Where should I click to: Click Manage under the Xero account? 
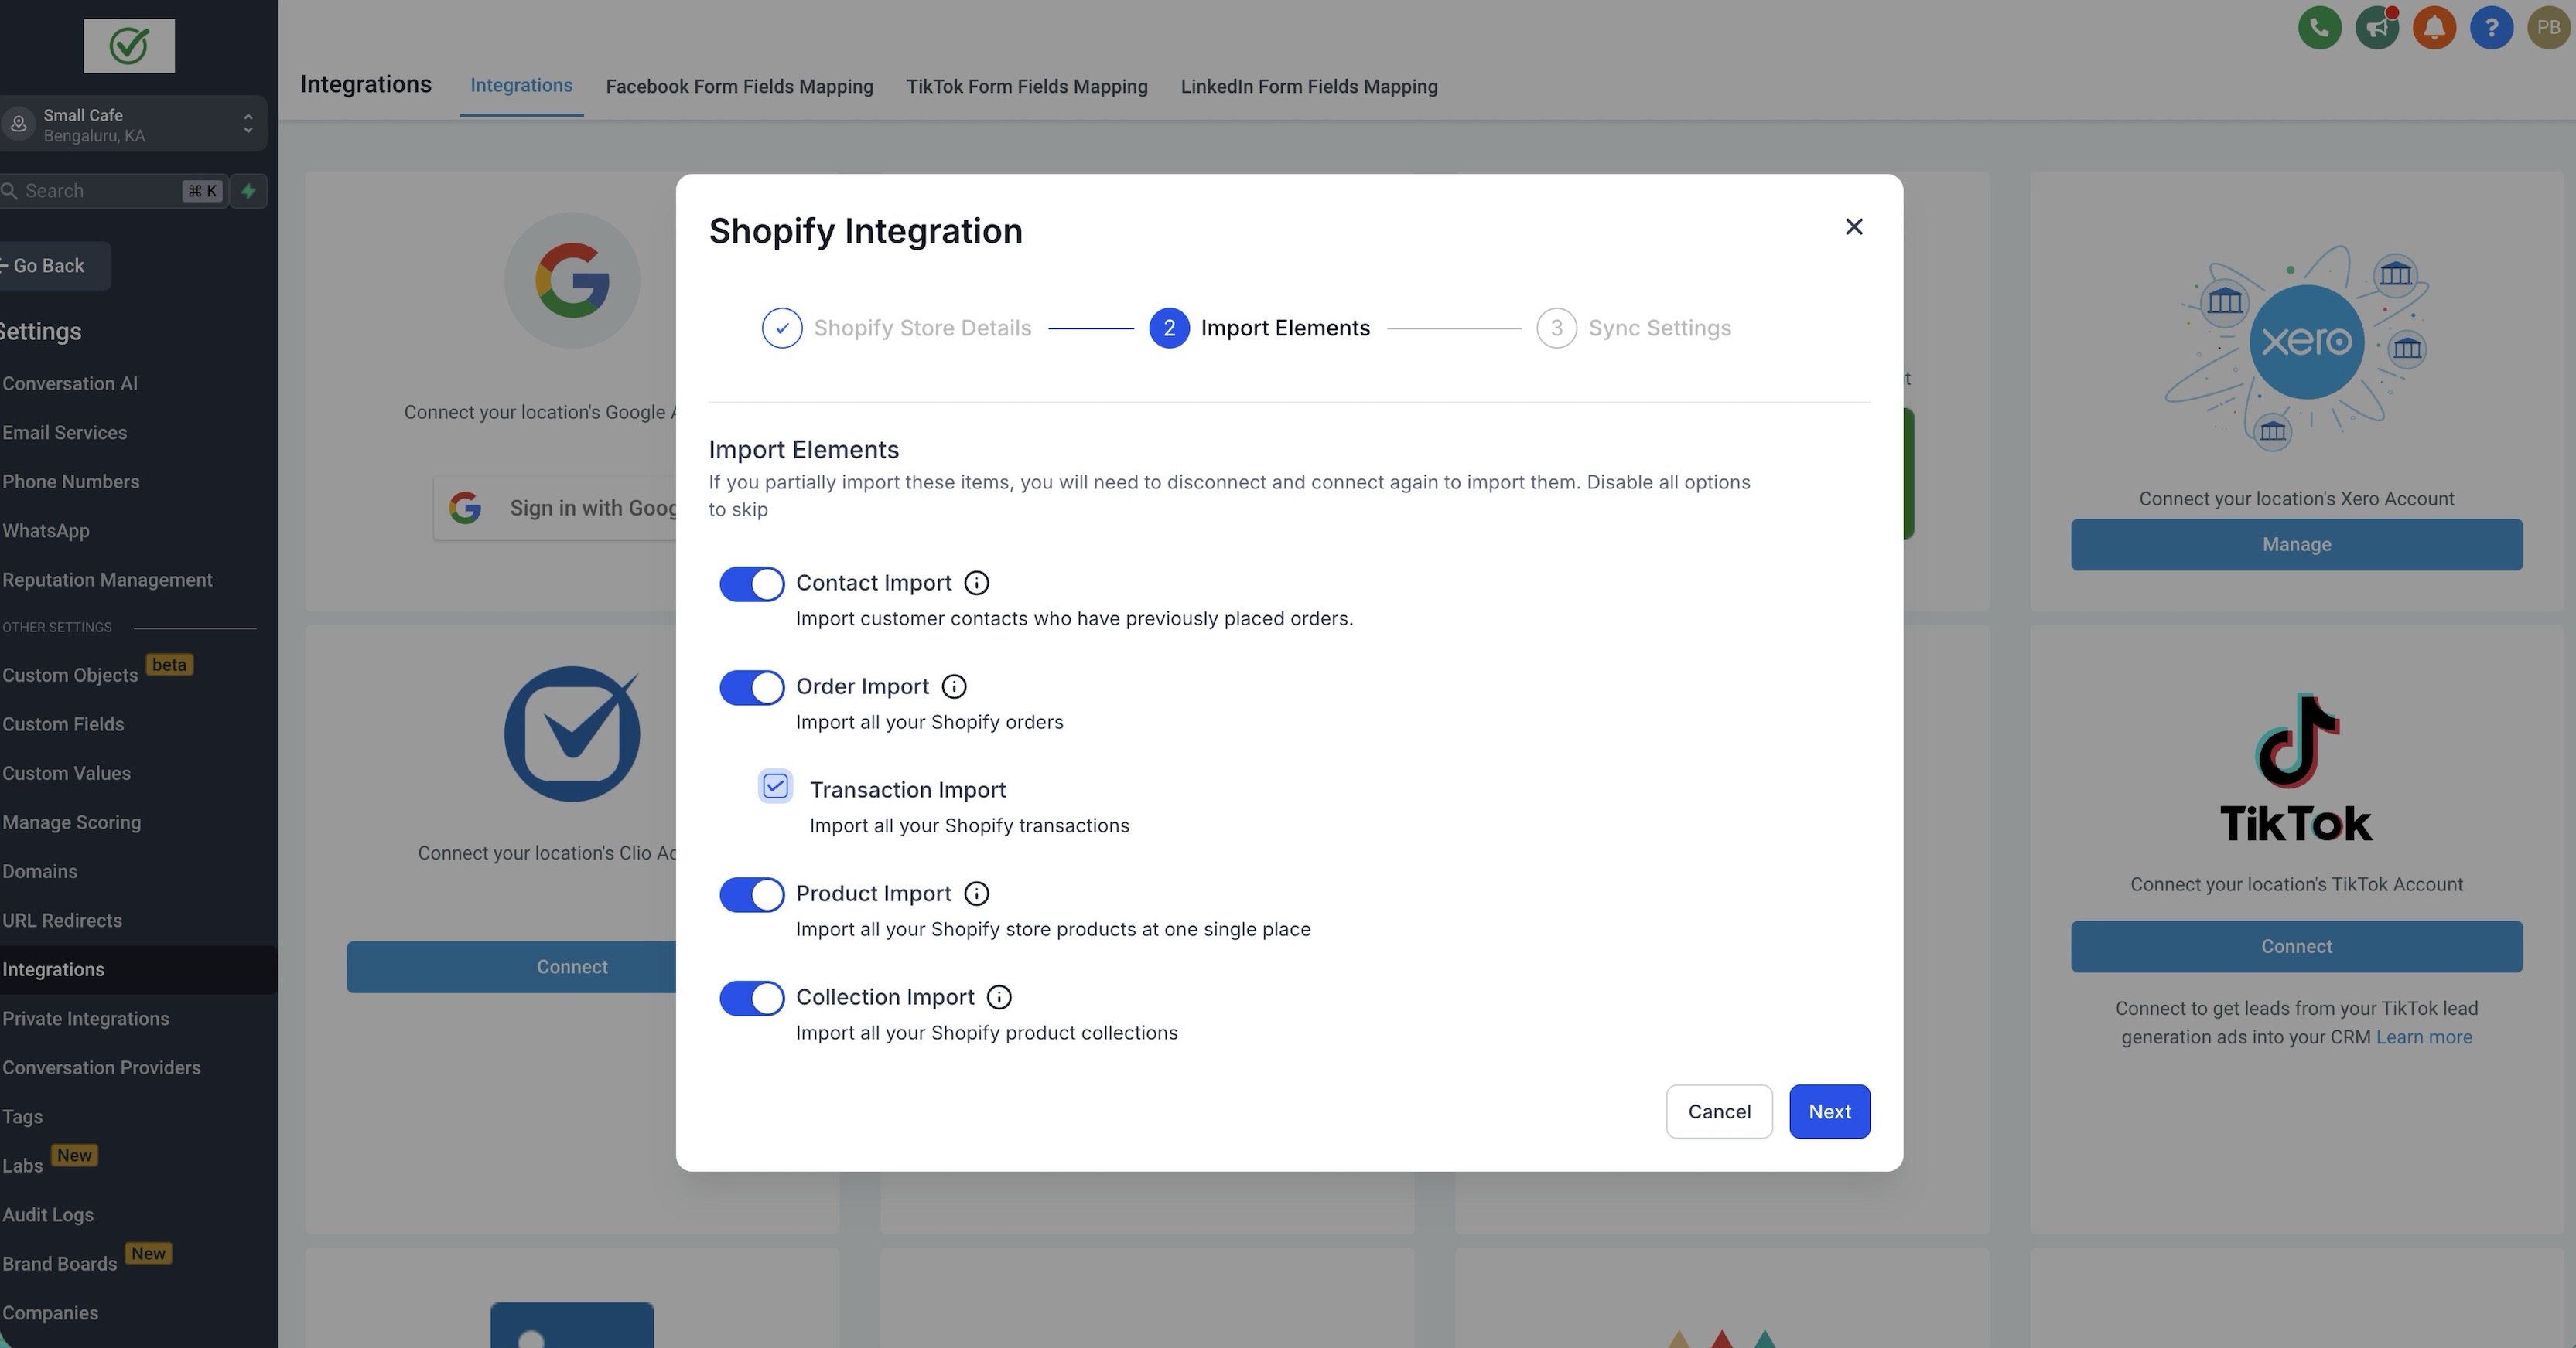(2296, 545)
